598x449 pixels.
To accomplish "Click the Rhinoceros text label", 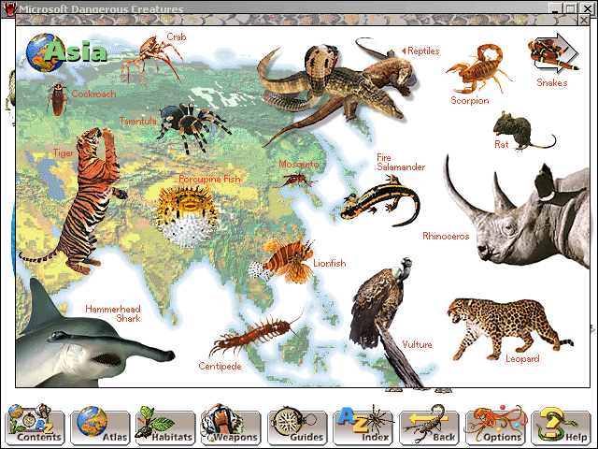I will tap(446, 236).
